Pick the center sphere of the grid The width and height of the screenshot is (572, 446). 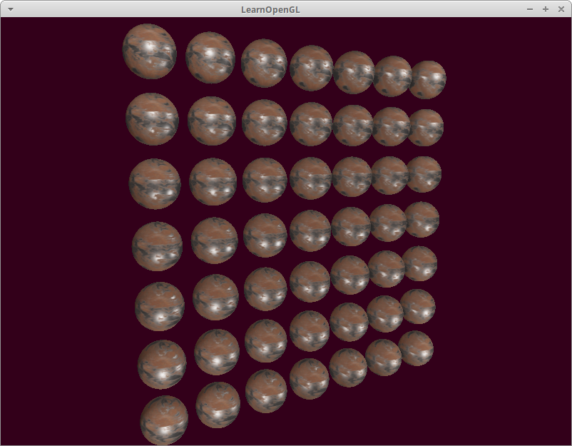[310, 230]
